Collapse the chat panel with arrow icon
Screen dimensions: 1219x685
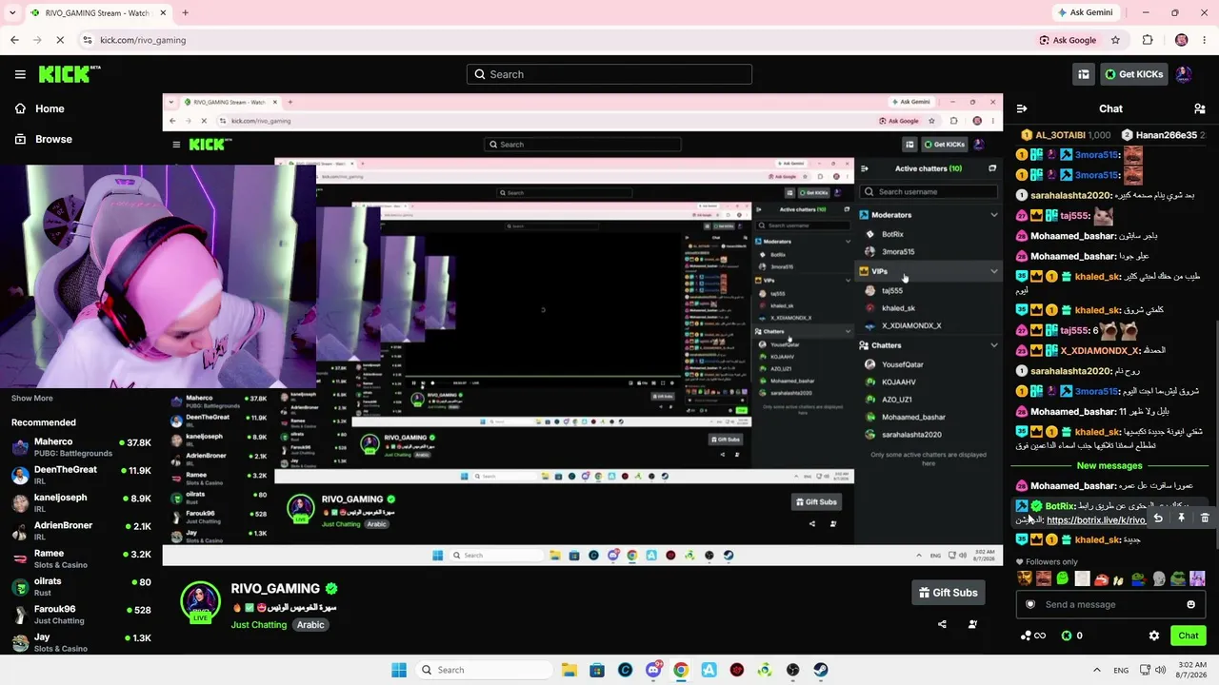(1022, 108)
